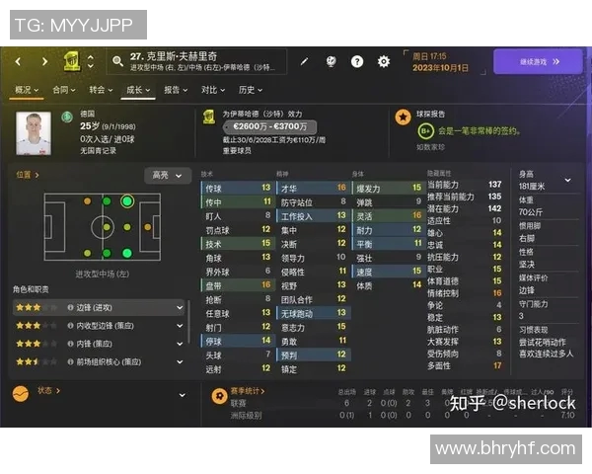Click the 传球 attribute row

coord(237,188)
